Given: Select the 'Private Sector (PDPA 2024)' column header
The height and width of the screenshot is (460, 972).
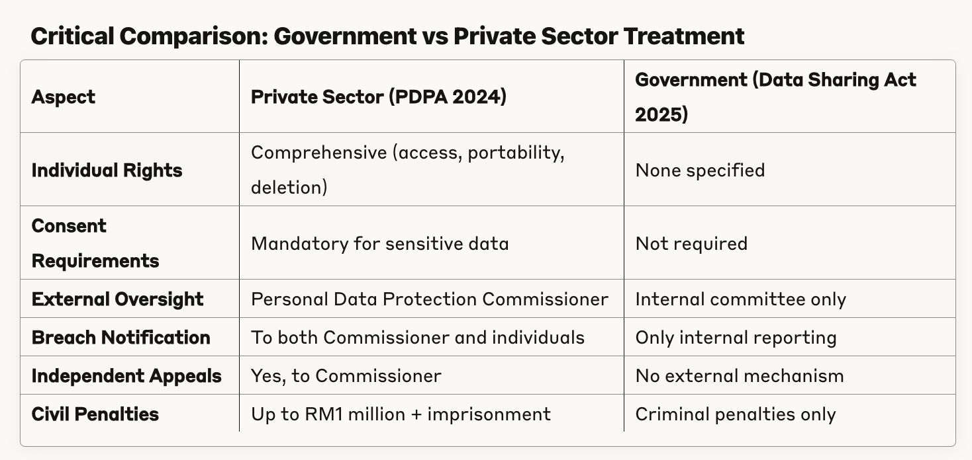Looking at the screenshot, I should coord(378,97).
